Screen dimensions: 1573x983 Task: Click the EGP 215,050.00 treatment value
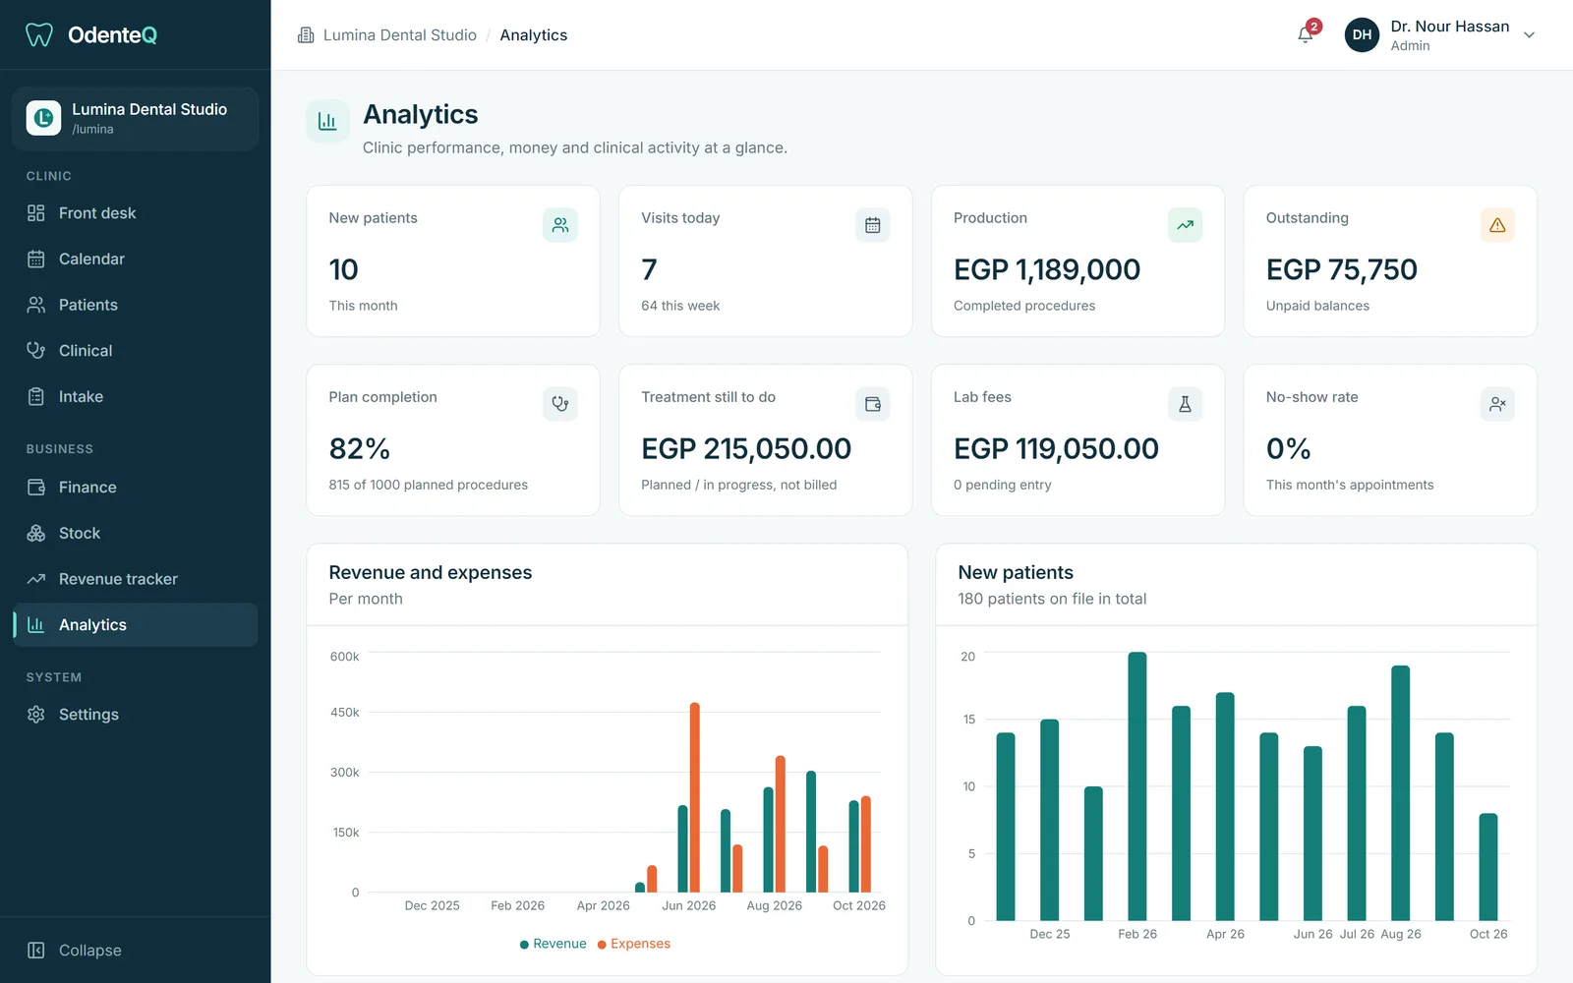click(x=746, y=449)
